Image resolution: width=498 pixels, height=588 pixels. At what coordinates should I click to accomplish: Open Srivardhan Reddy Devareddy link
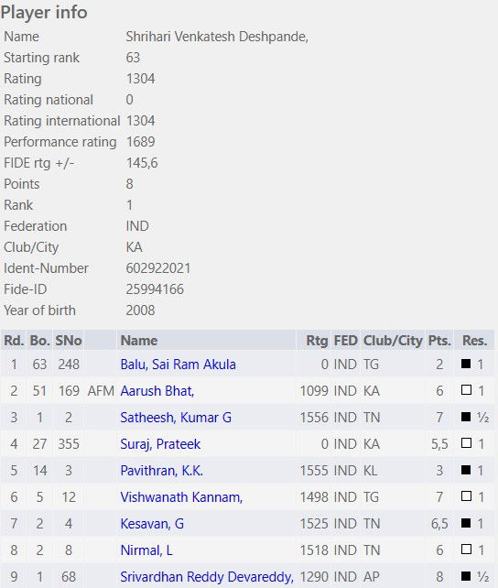coord(207,577)
